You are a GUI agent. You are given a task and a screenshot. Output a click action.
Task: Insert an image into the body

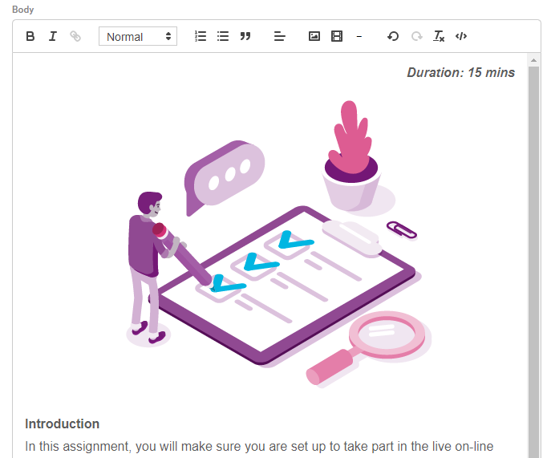[314, 36]
